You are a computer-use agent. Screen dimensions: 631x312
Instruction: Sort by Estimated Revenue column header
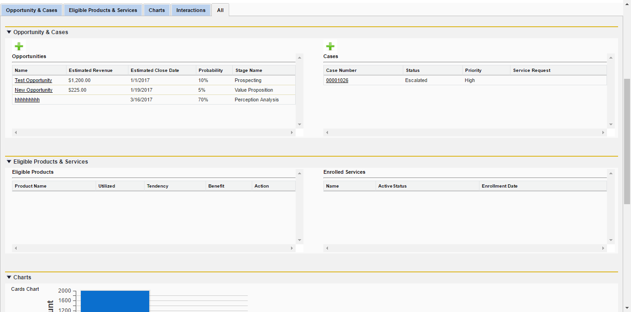click(97, 71)
